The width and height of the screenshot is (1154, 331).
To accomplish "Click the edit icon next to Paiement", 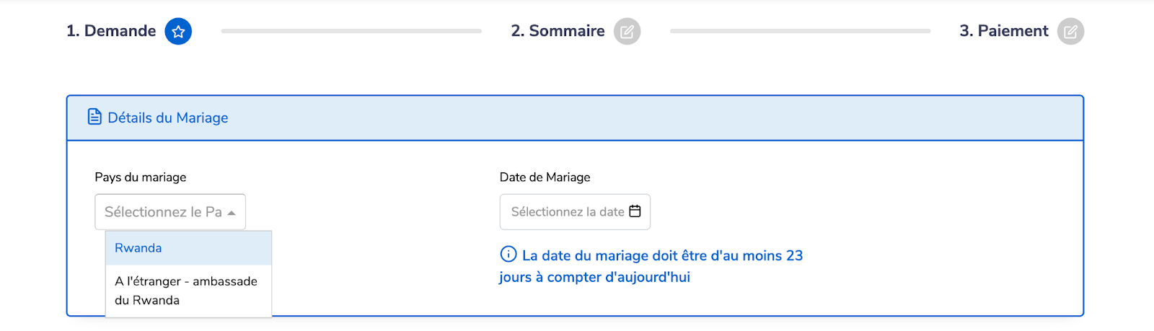I will tap(1070, 31).
